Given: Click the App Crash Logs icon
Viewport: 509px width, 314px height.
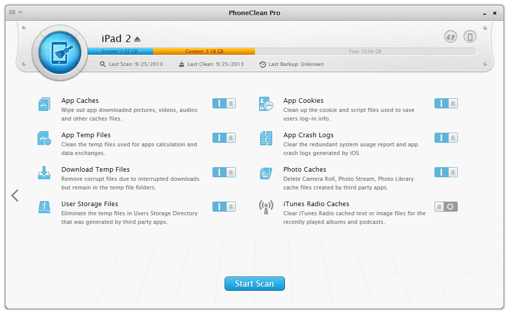Looking at the screenshot, I should [x=266, y=138].
